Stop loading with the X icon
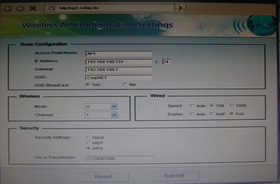 pos(33,8)
